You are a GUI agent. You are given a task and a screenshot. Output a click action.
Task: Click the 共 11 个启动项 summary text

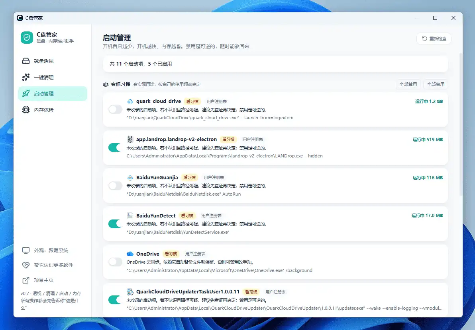point(141,64)
